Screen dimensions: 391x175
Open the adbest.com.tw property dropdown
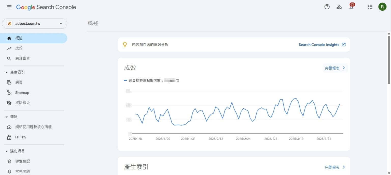click(x=35, y=24)
